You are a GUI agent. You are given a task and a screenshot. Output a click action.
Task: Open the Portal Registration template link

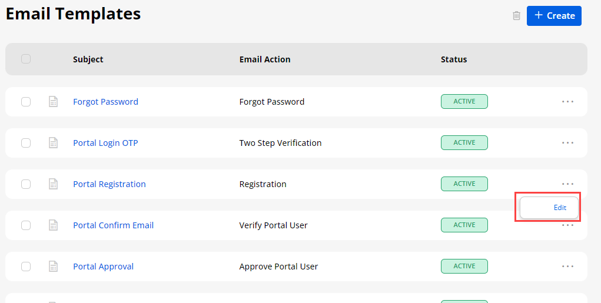coord(109,184)
